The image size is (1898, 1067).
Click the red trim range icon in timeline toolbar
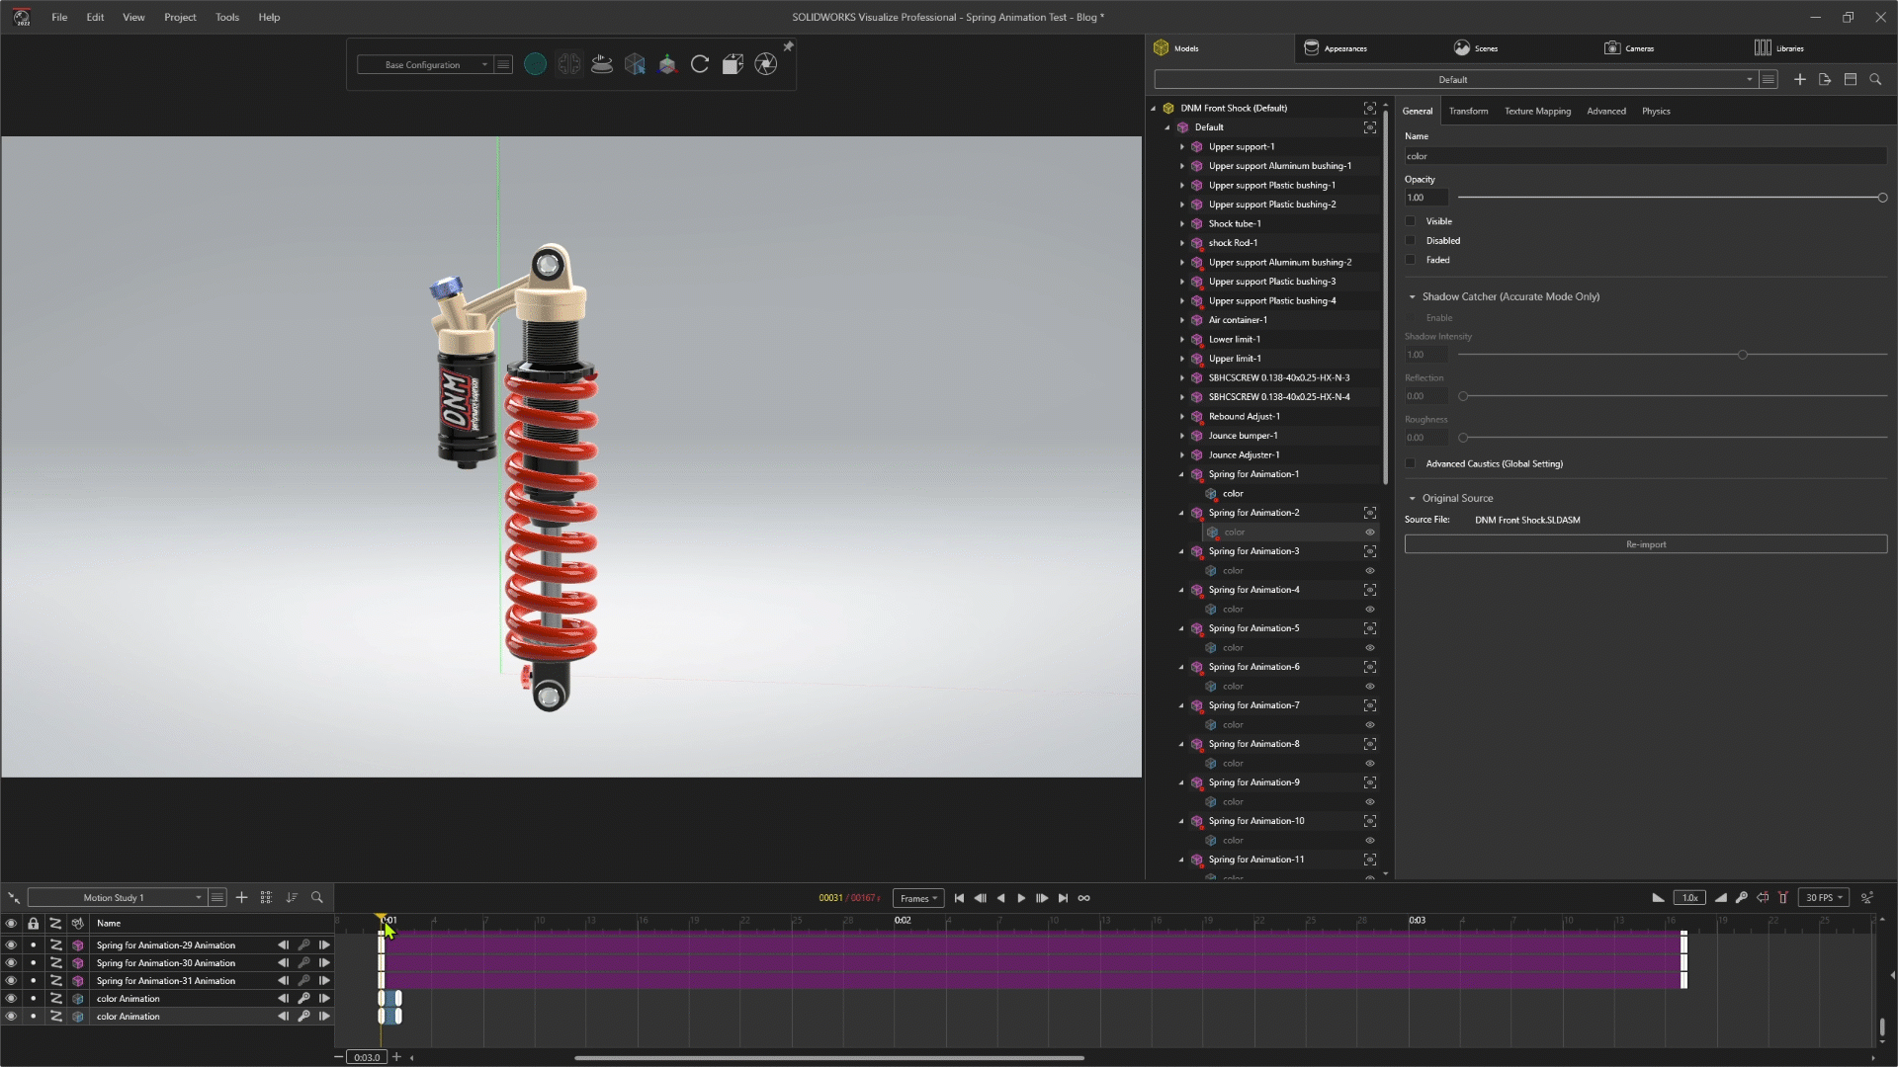1783,897
